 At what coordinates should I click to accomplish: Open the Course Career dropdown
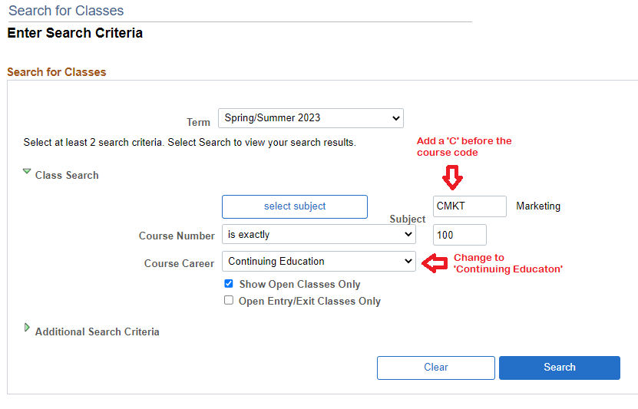(318, 262)
